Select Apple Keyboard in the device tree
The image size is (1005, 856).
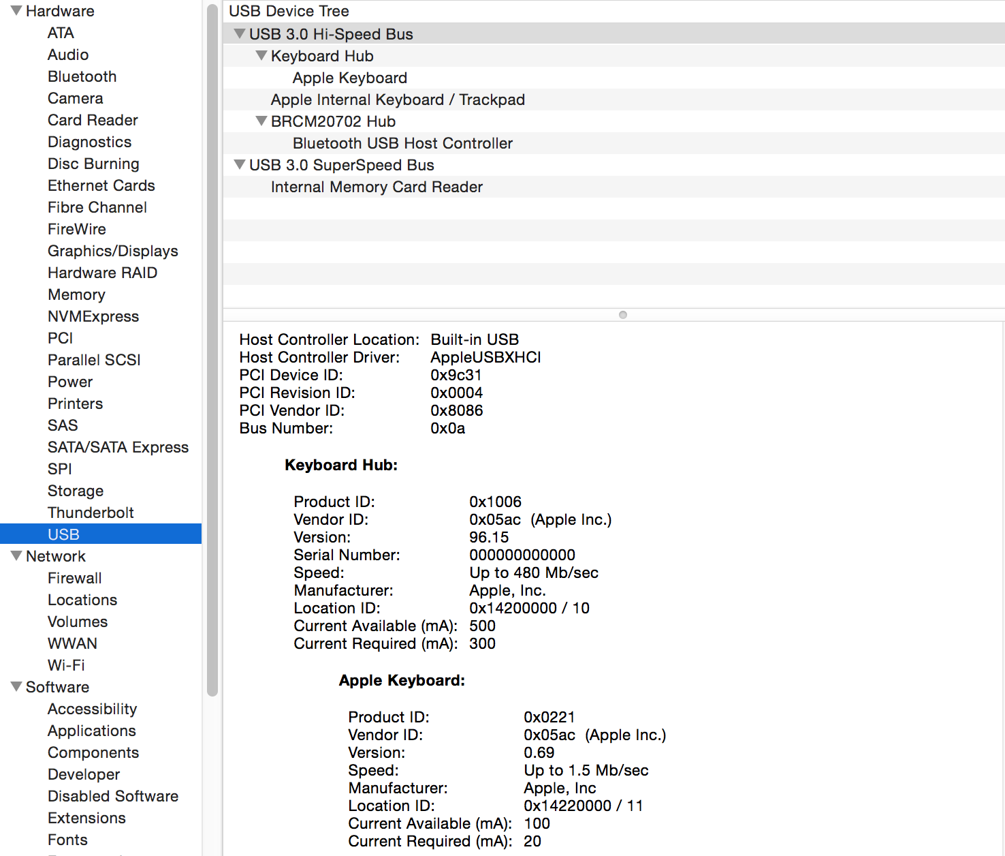(x=613, y=78)
